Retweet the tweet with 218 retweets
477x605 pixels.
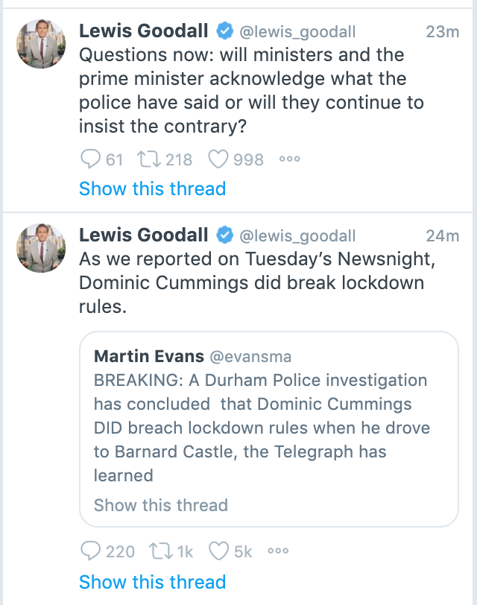tap(147, 159)
